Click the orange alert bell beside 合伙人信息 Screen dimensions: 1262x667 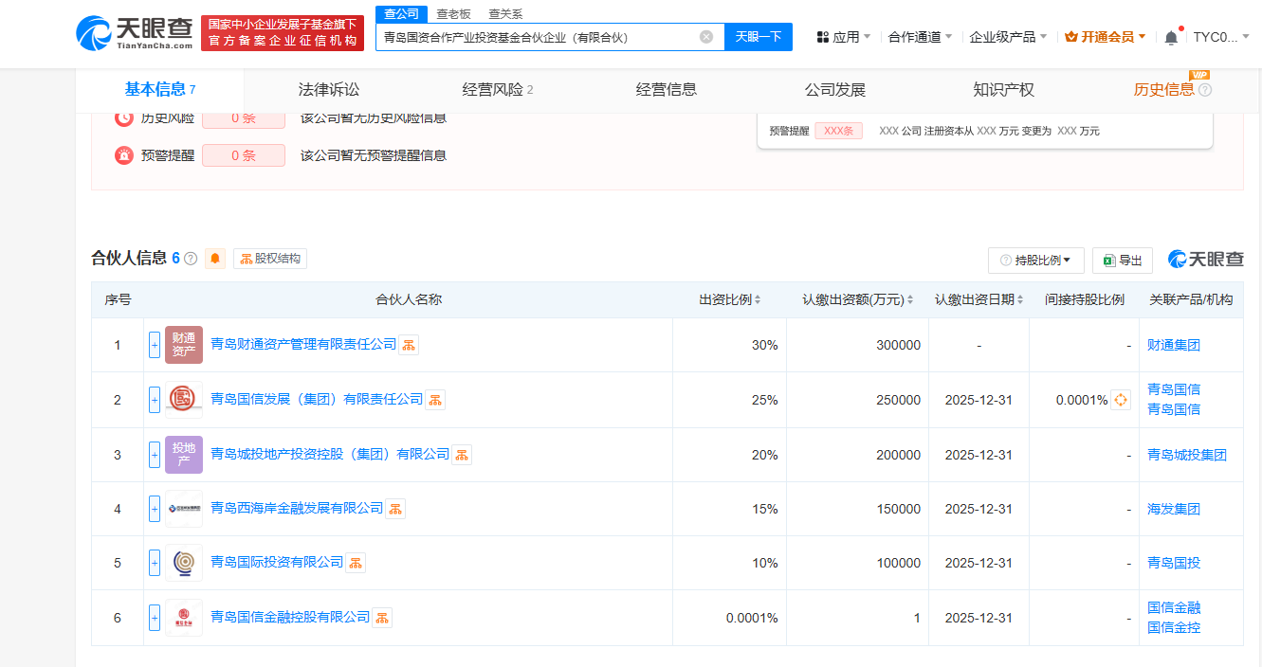215,259
